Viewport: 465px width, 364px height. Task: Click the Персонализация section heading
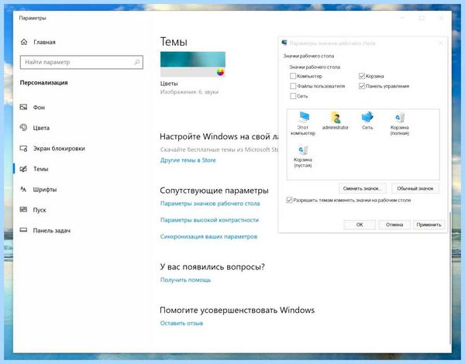click(x=44, y=83)
